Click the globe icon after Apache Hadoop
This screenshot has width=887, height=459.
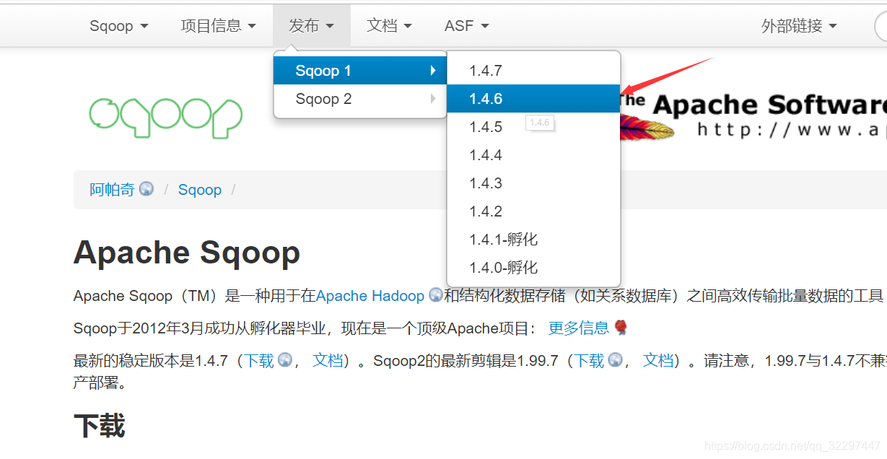(436, 295)
